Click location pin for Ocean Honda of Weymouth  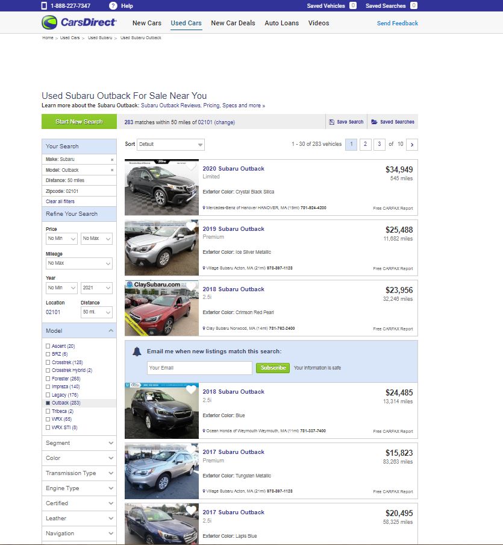[x=204, y=431]
